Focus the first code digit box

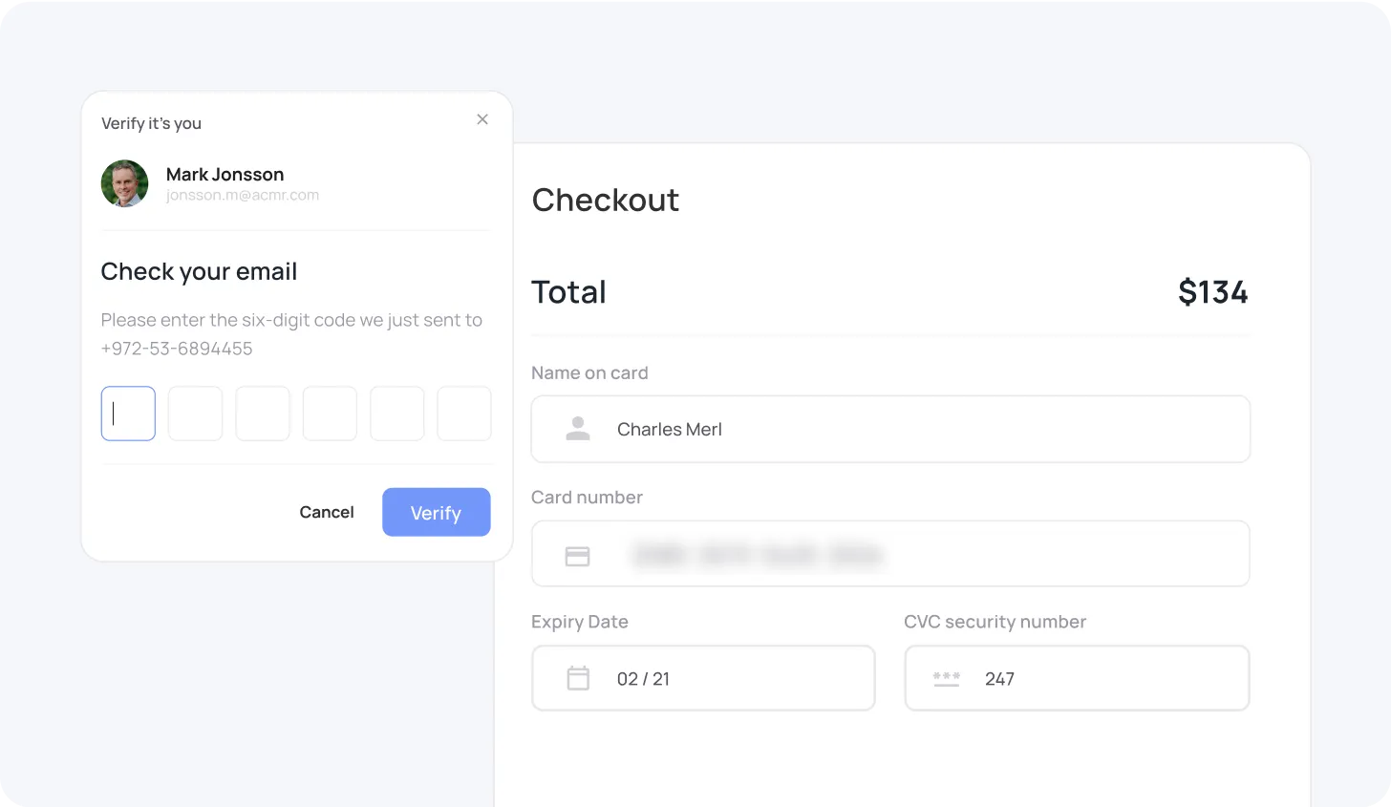pyautogui.click(x=128, y=414)
